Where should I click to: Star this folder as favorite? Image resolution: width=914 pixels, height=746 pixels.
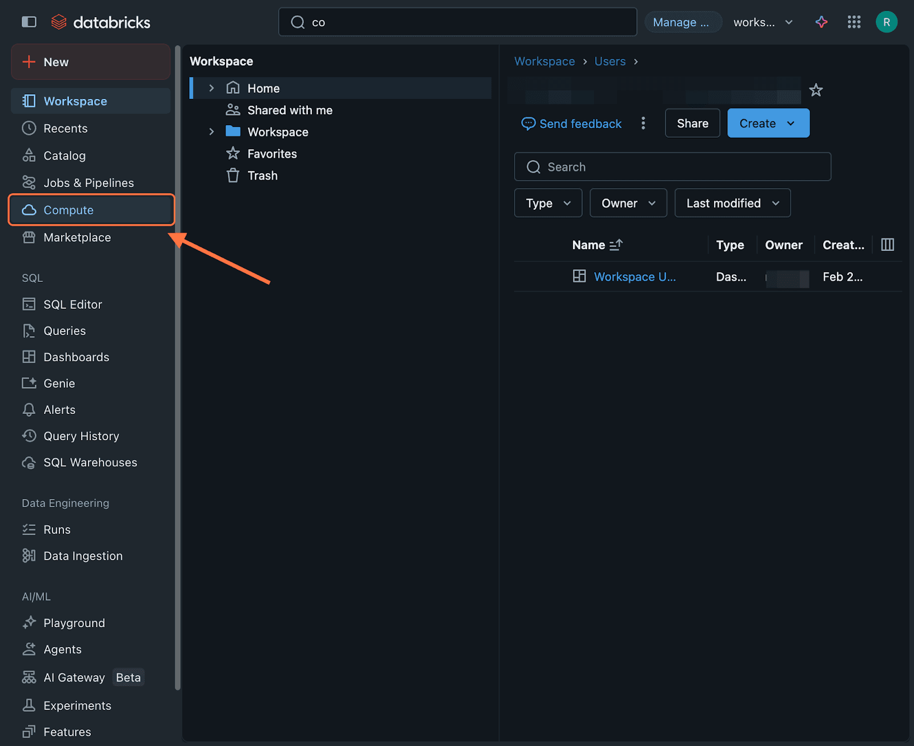click(816, 90)
